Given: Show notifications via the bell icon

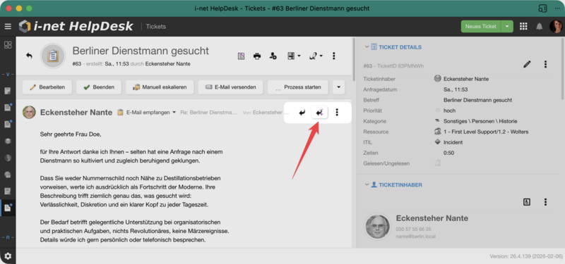Looking at the screenshot, I should 540,26.
